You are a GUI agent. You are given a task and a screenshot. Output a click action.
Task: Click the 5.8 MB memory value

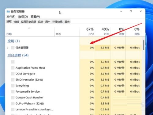(105, 104)
